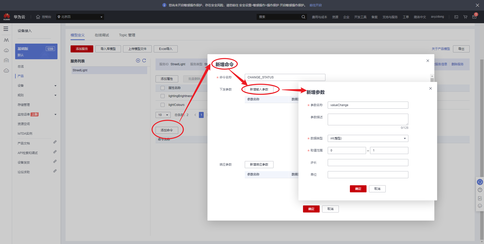Image resolution: width=484 pixels, height=244 pixels.
Task: Close the 新增参数 dialog
Action: click(x=431, y=88)
